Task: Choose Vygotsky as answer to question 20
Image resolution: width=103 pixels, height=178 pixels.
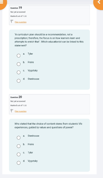Action: click(x=19, y=163)
